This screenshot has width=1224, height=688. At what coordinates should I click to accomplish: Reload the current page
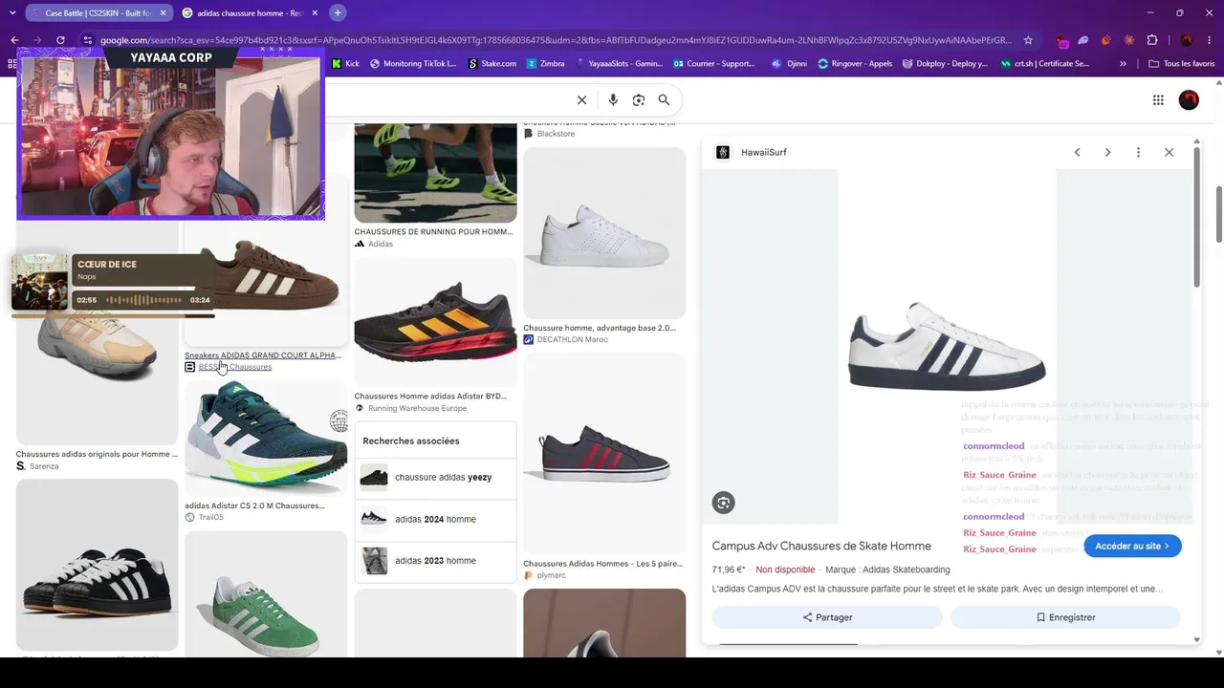click(x=60, y=40)
